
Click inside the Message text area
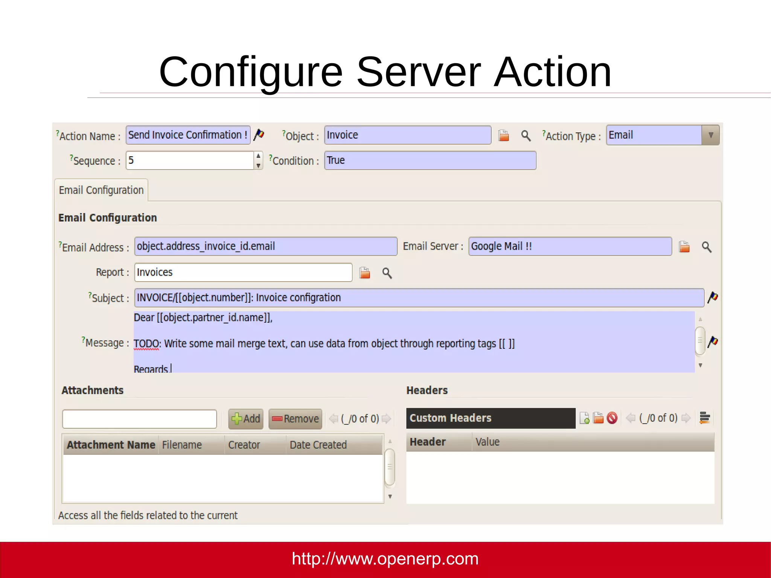tap(414, 342)
